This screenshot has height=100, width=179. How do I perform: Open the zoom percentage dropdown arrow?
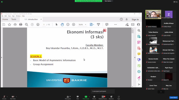click(86, 25)
